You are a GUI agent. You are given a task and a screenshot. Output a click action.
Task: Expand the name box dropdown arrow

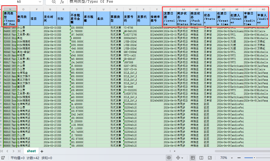(40, 2)
